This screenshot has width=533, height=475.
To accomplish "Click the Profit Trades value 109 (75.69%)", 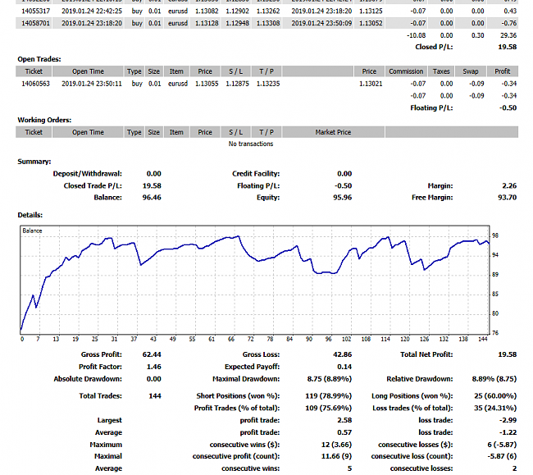I will 328,408.
